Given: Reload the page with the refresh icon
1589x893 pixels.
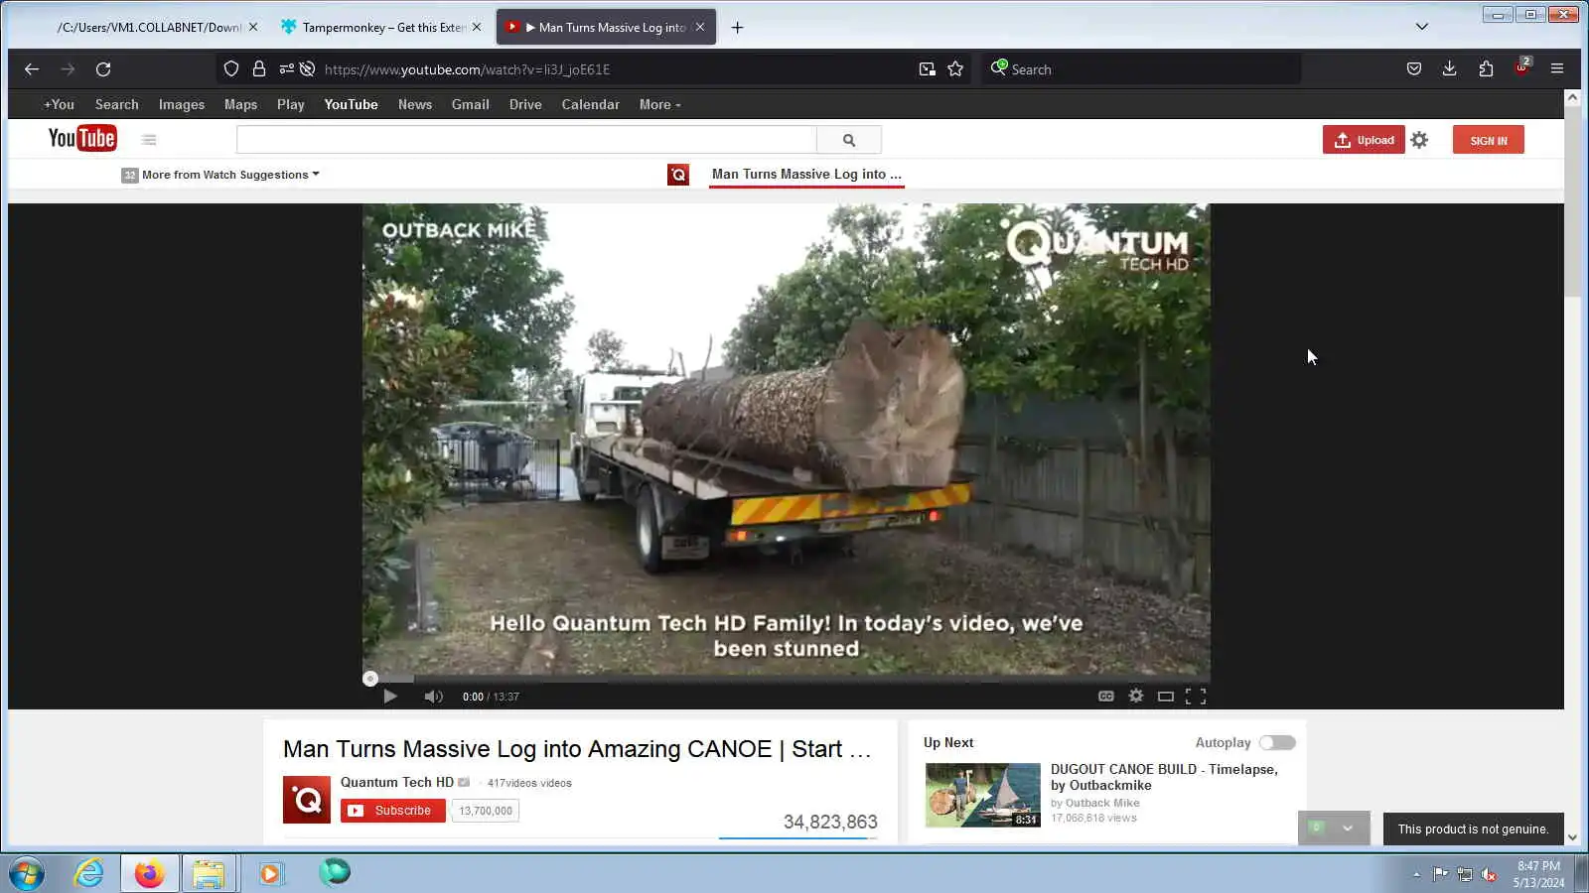Looking at the screenshot, I should 103,69.
